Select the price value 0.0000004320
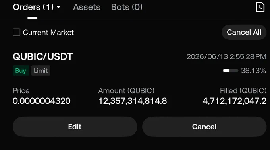270x150 pixels. pyautogui.click(x=42, y=101)
